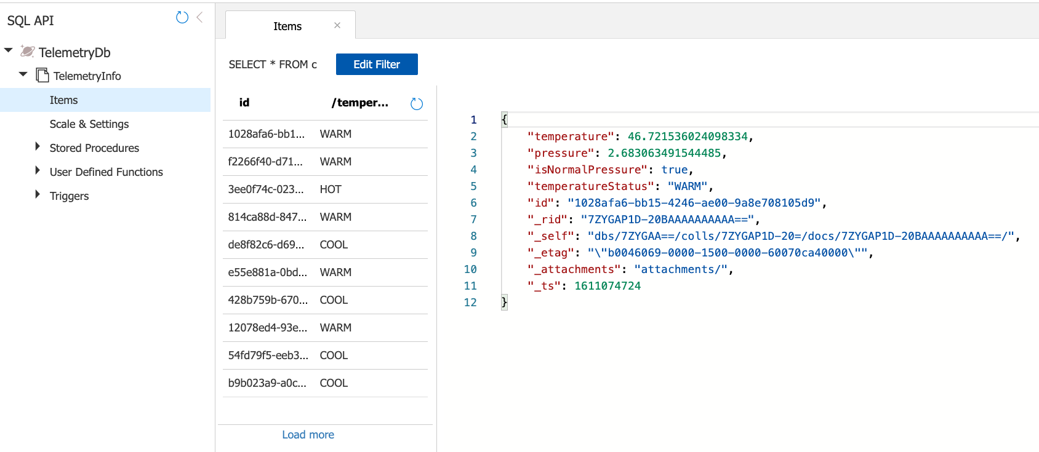Close the Items tab

coord(337,25)
